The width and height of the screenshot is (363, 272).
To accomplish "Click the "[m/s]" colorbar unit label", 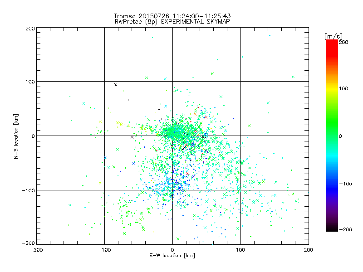I will [x=334, y=36].
